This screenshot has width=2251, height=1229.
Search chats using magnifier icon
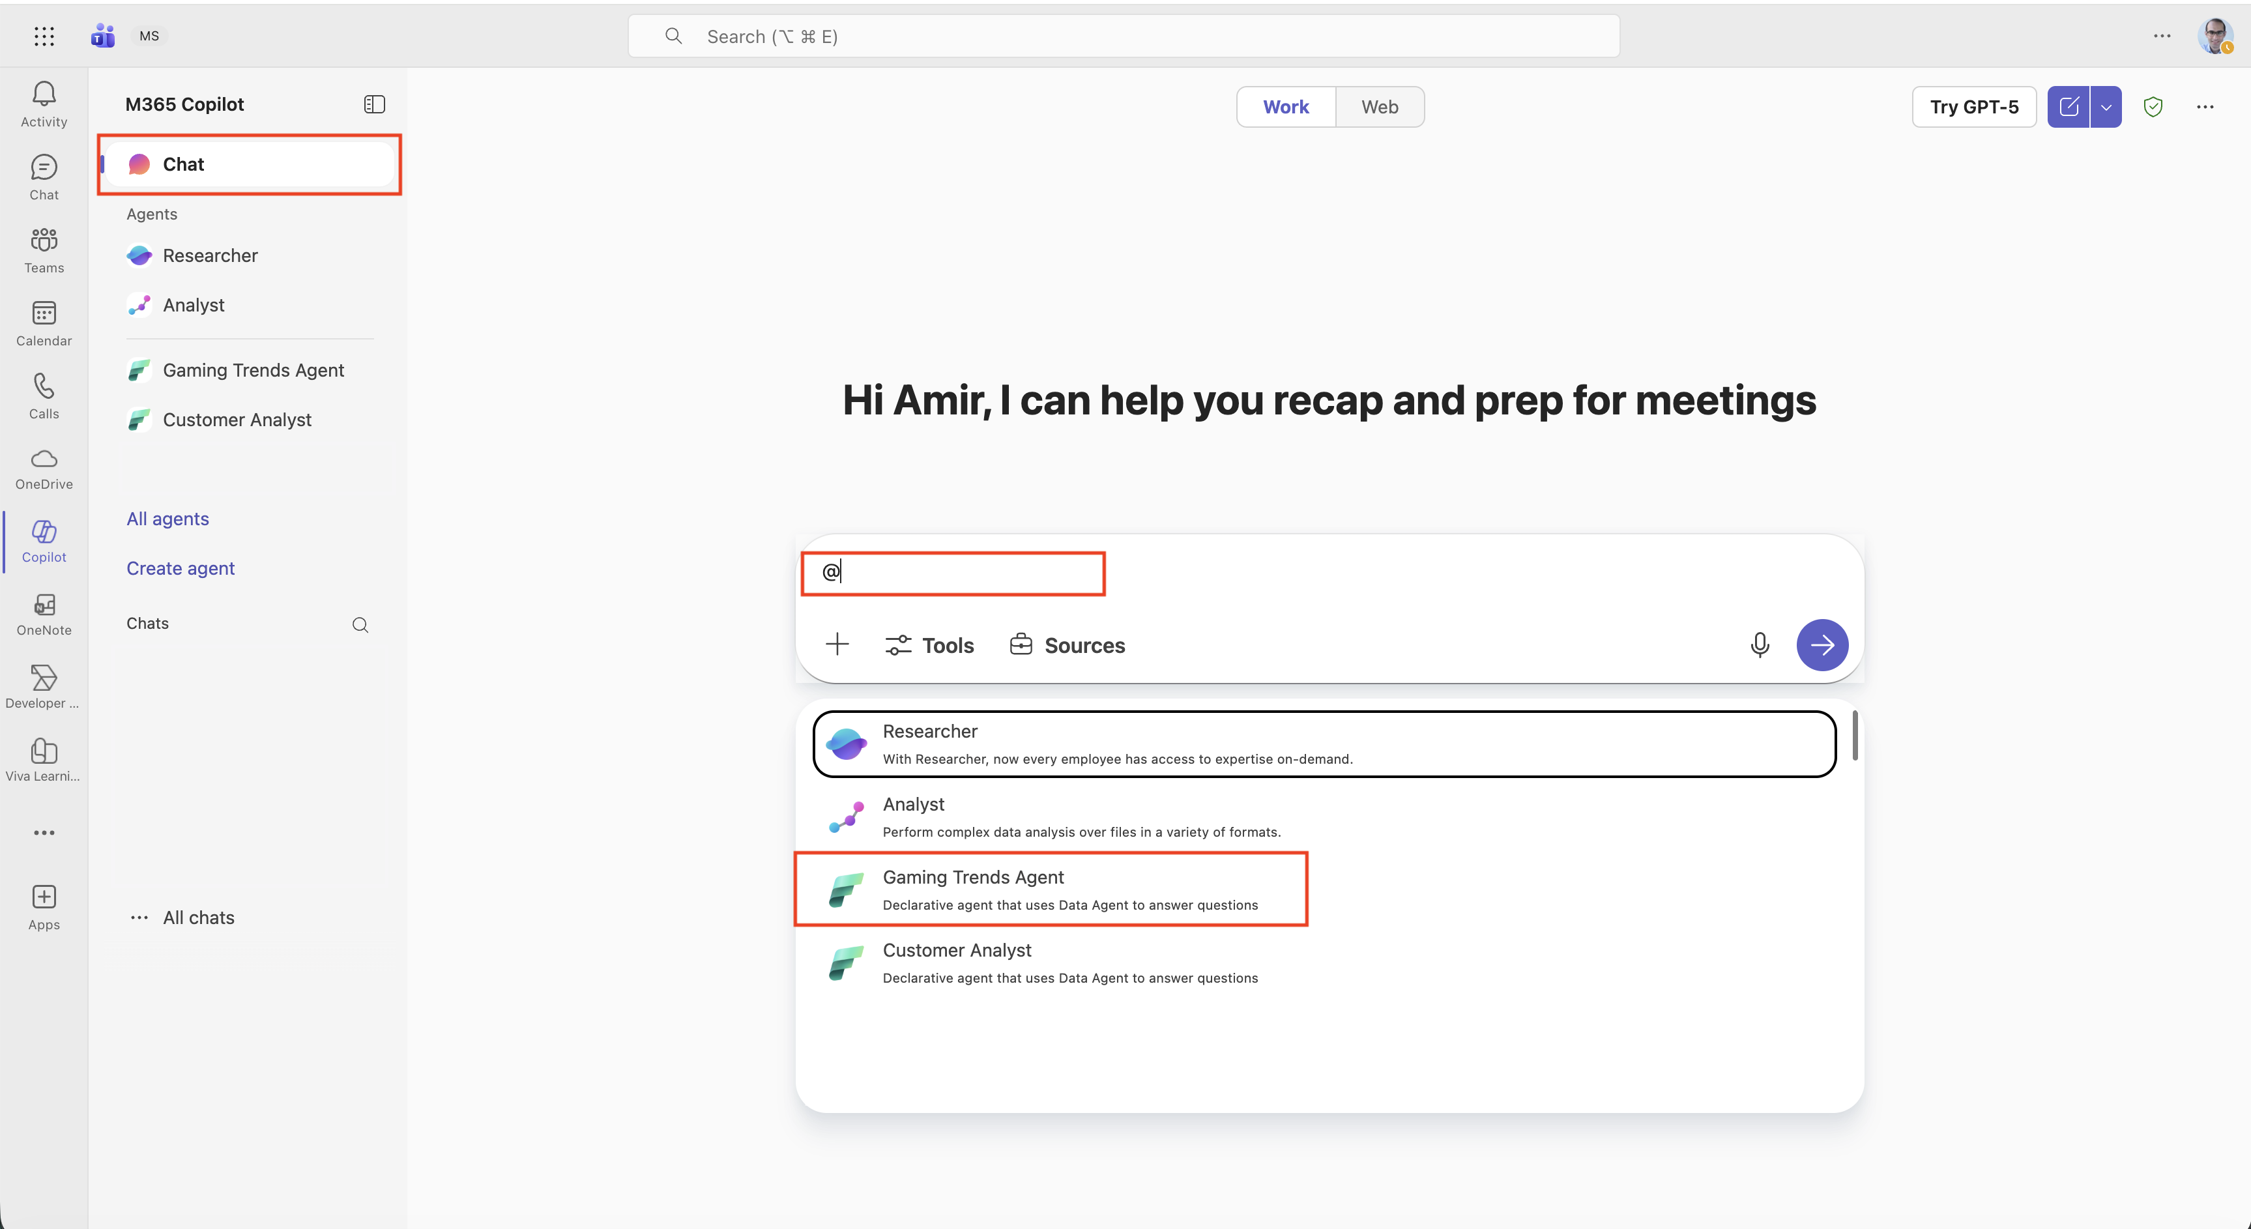click(x=360, y=624)
